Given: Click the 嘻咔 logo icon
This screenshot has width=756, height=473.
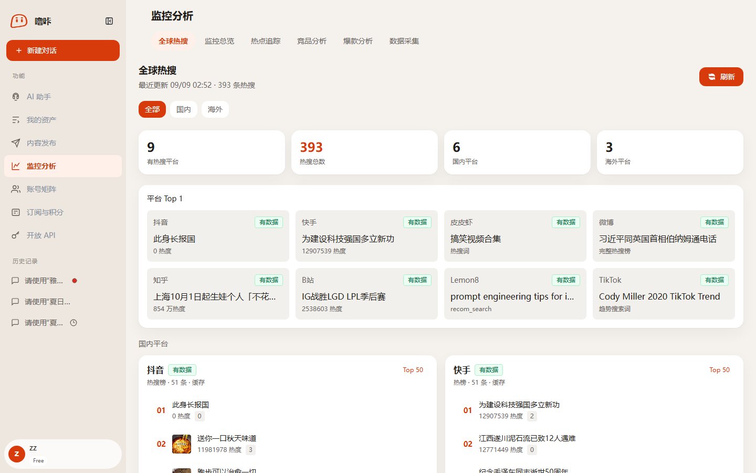Looking at the screenshot, I should [x=19, y=21].
